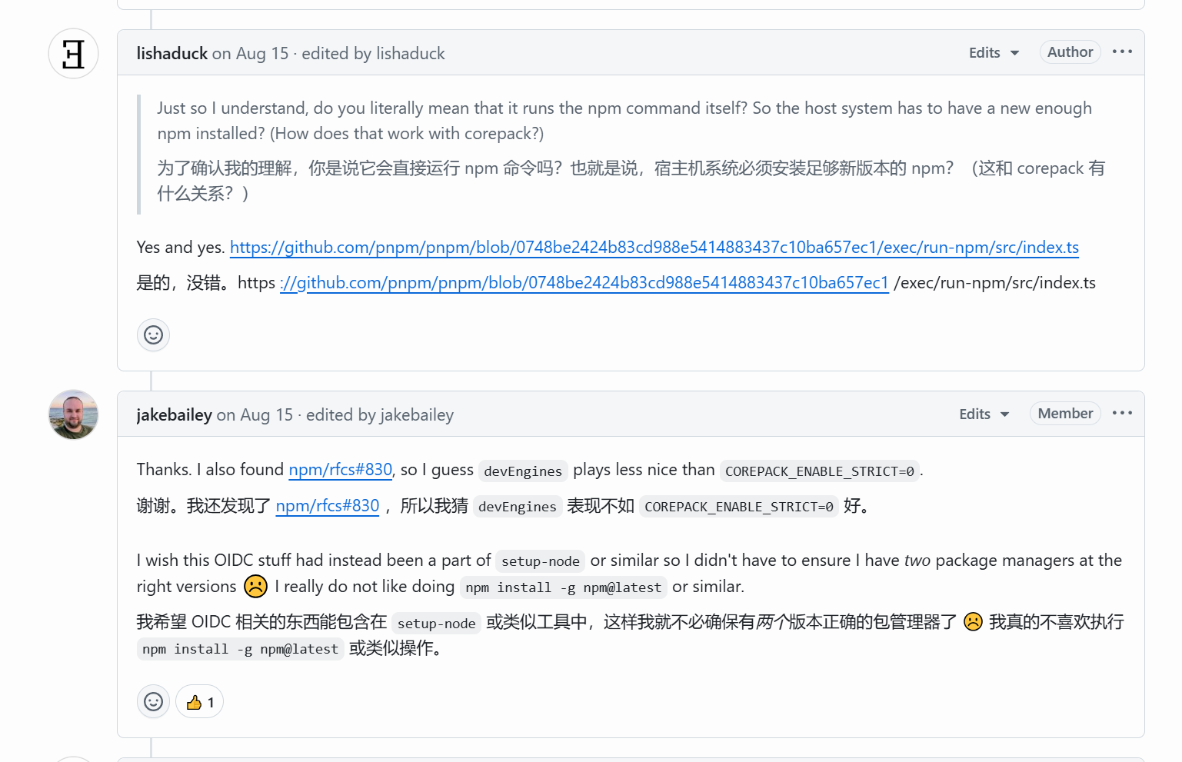Click the quoted corepack question block
Image resolution: width=1182 pixels, height=762 pixels.
tap(624, 121)
